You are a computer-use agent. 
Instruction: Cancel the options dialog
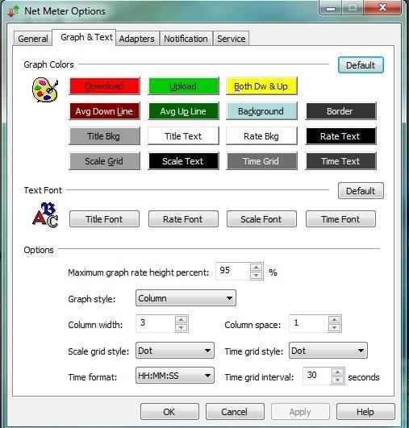235,411
